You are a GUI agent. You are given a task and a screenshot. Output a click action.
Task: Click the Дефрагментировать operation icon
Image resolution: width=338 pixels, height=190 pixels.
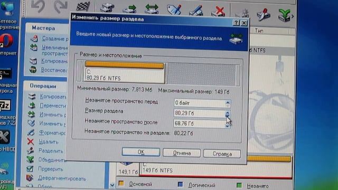[30, 178]
